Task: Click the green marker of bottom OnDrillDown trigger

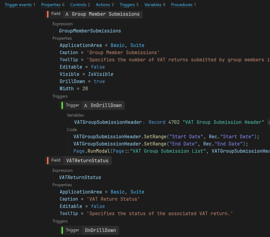Action: 62,230
